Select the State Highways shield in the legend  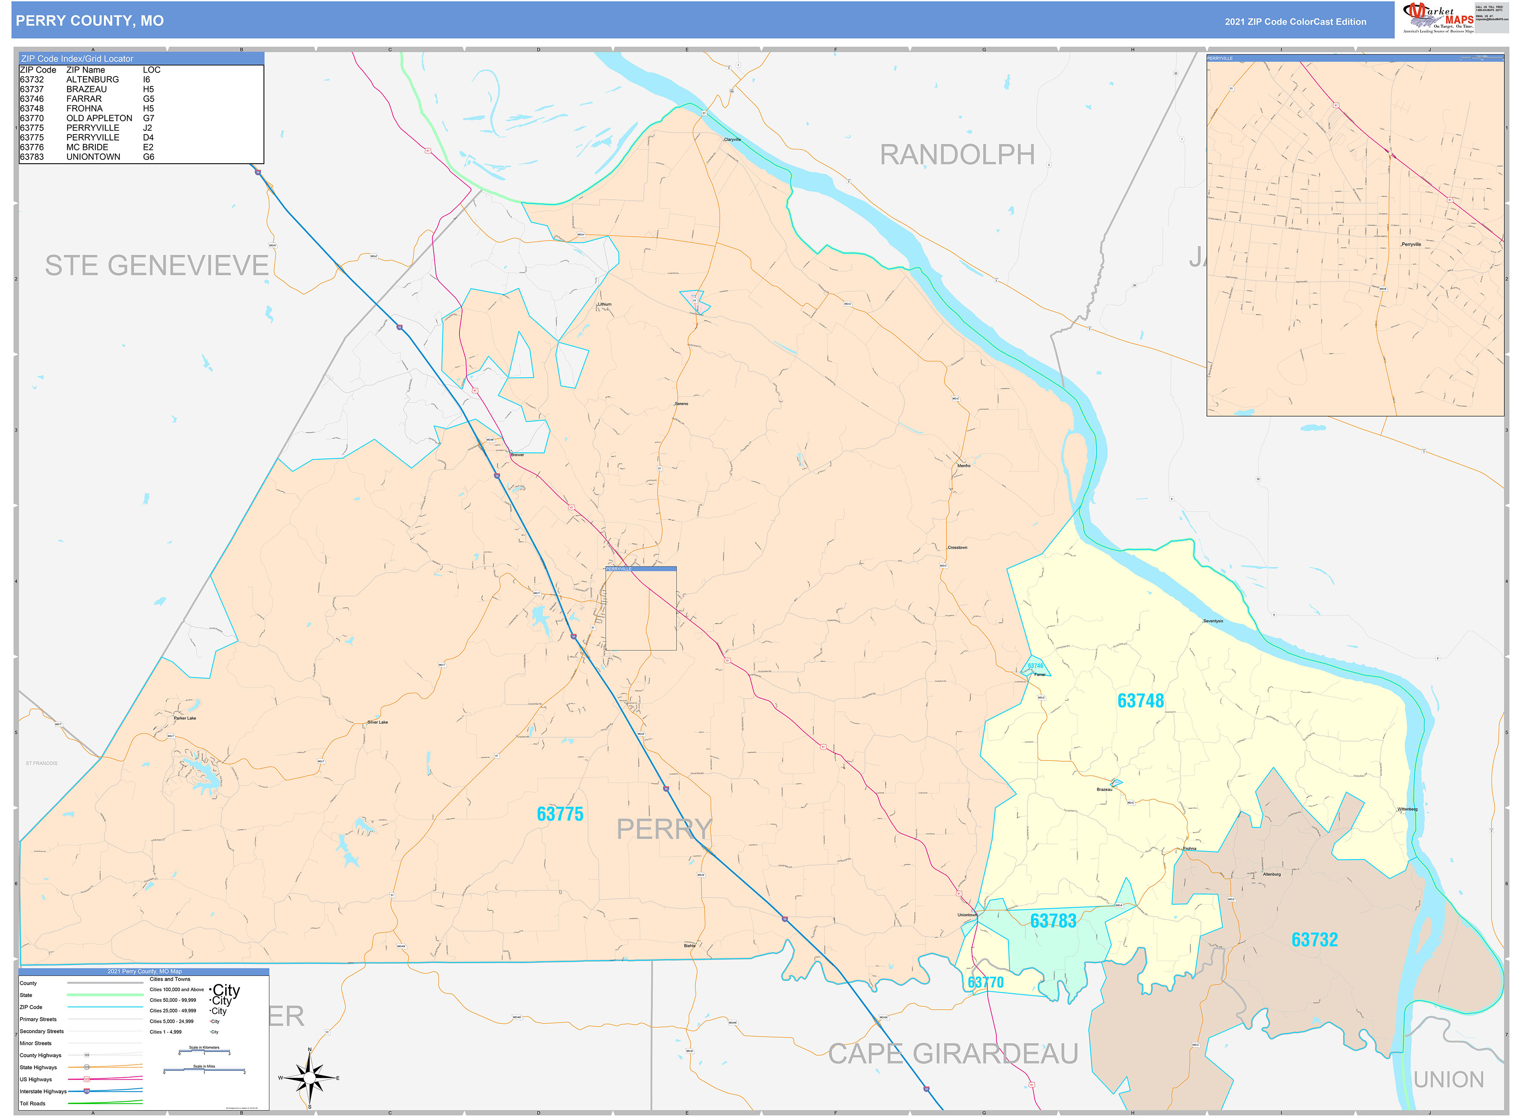[x=86, y=1067]
